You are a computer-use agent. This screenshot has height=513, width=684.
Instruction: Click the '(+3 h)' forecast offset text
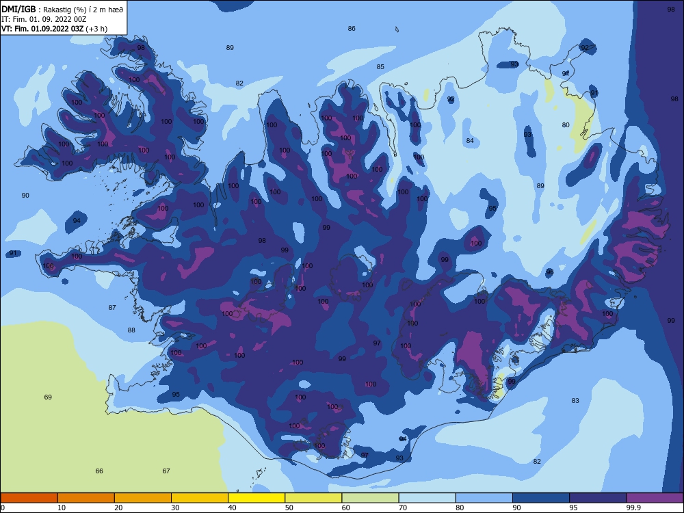[97, 29]
